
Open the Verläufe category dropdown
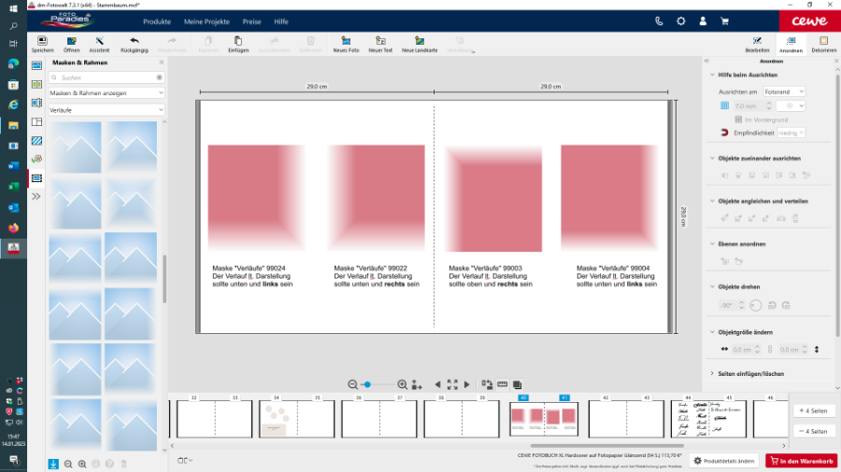(107, 110)
